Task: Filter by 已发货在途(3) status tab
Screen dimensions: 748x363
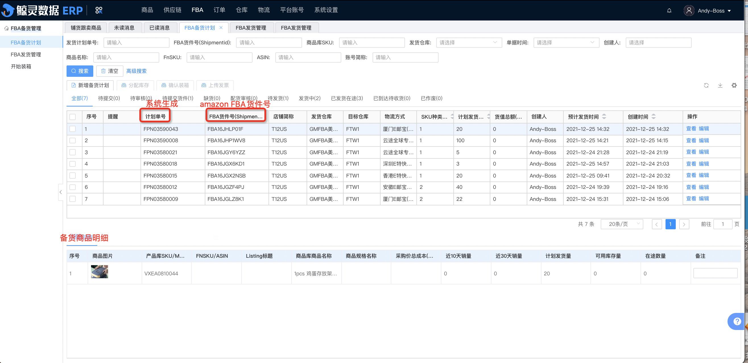Action: click(347, 98)
